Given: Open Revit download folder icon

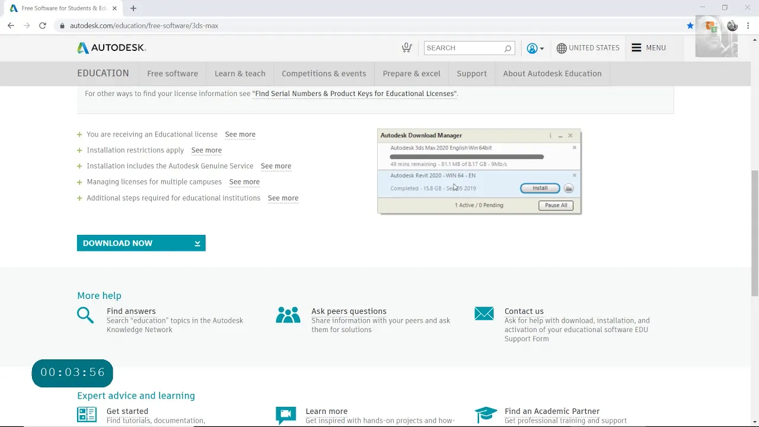Looking at the screenshot, I should [569, 189].
